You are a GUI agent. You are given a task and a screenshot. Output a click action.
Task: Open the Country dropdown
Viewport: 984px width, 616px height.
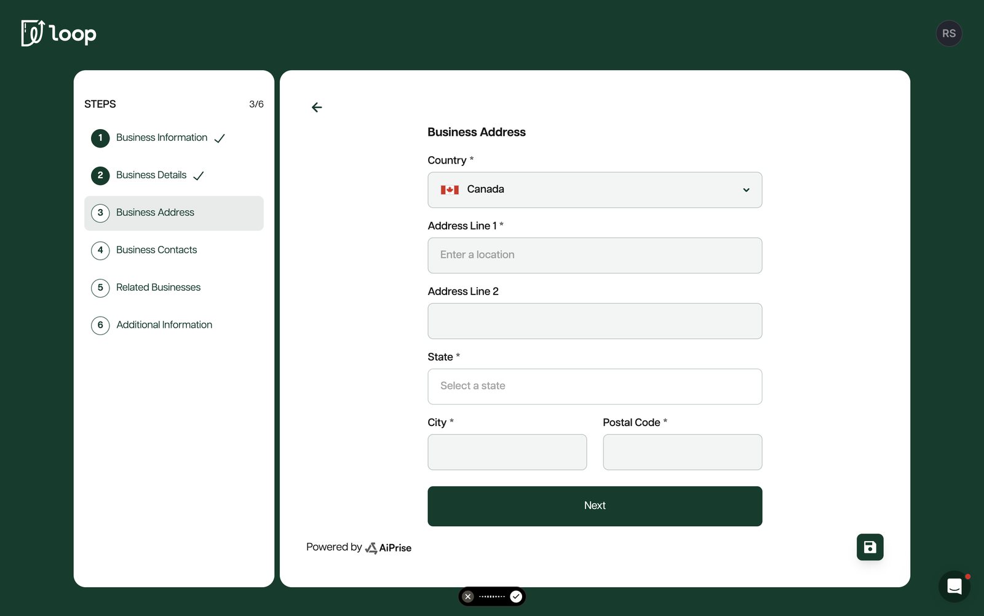point(595,190)
